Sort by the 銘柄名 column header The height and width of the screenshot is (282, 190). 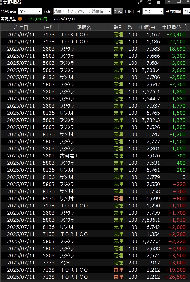coord(84,27)
